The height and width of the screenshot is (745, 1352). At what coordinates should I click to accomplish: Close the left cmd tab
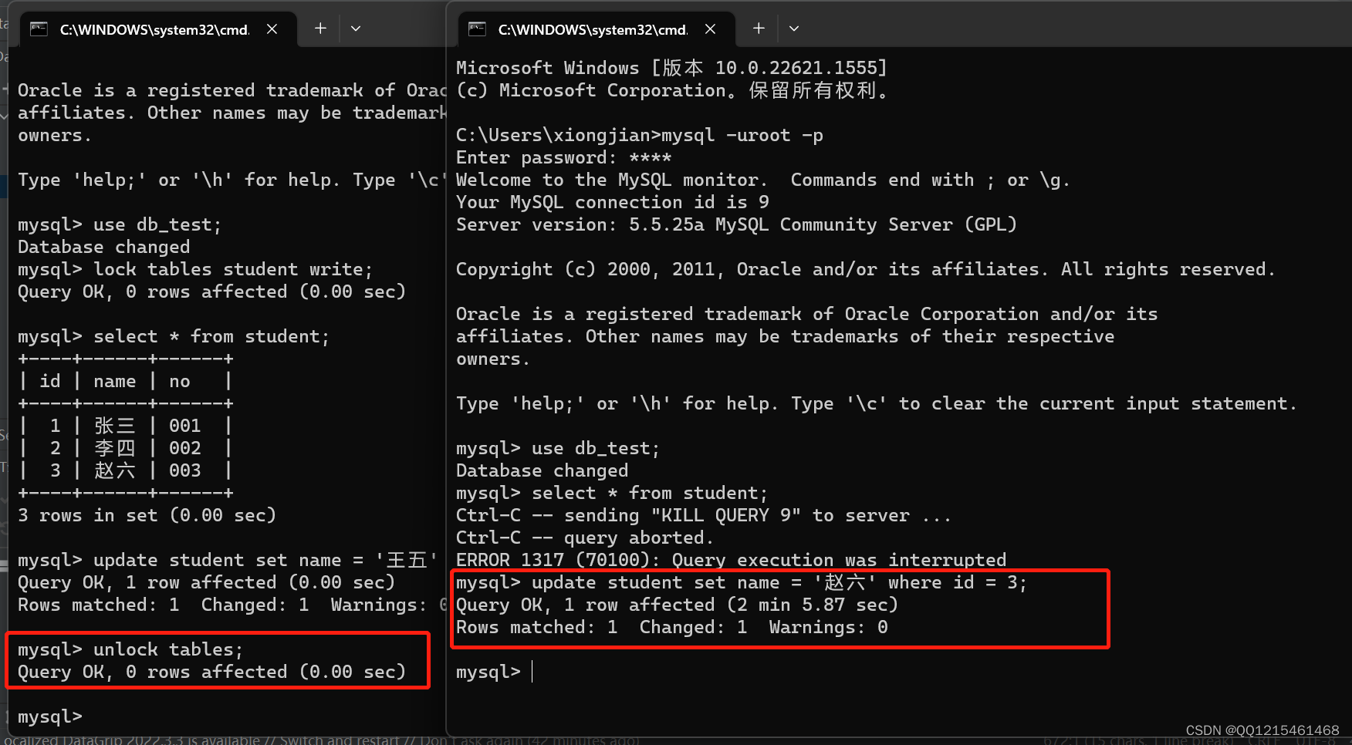click(272, 29)
